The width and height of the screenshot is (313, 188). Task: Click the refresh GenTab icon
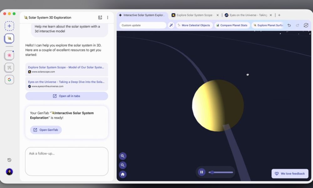coord(306,25)
